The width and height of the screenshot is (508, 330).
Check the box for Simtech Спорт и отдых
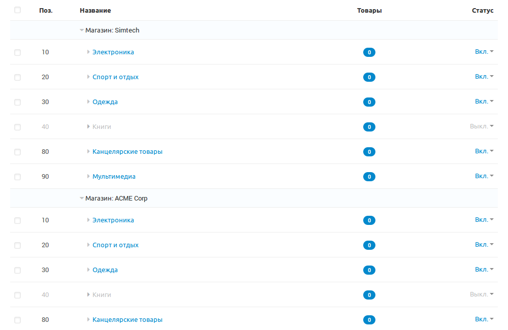tap(18, 78)
